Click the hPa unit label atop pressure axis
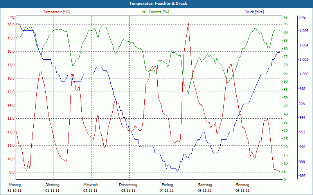The width and height of the screenshot is (313, 195). (302, 18)
